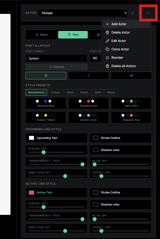Select the Neon preset category
This screenshot has height=239, width=160.
click(70, 92)
